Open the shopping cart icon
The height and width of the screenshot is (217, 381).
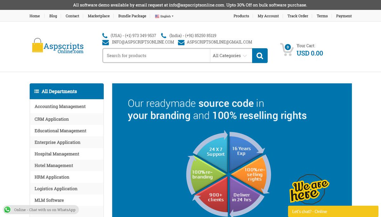(x=287, y=49)
